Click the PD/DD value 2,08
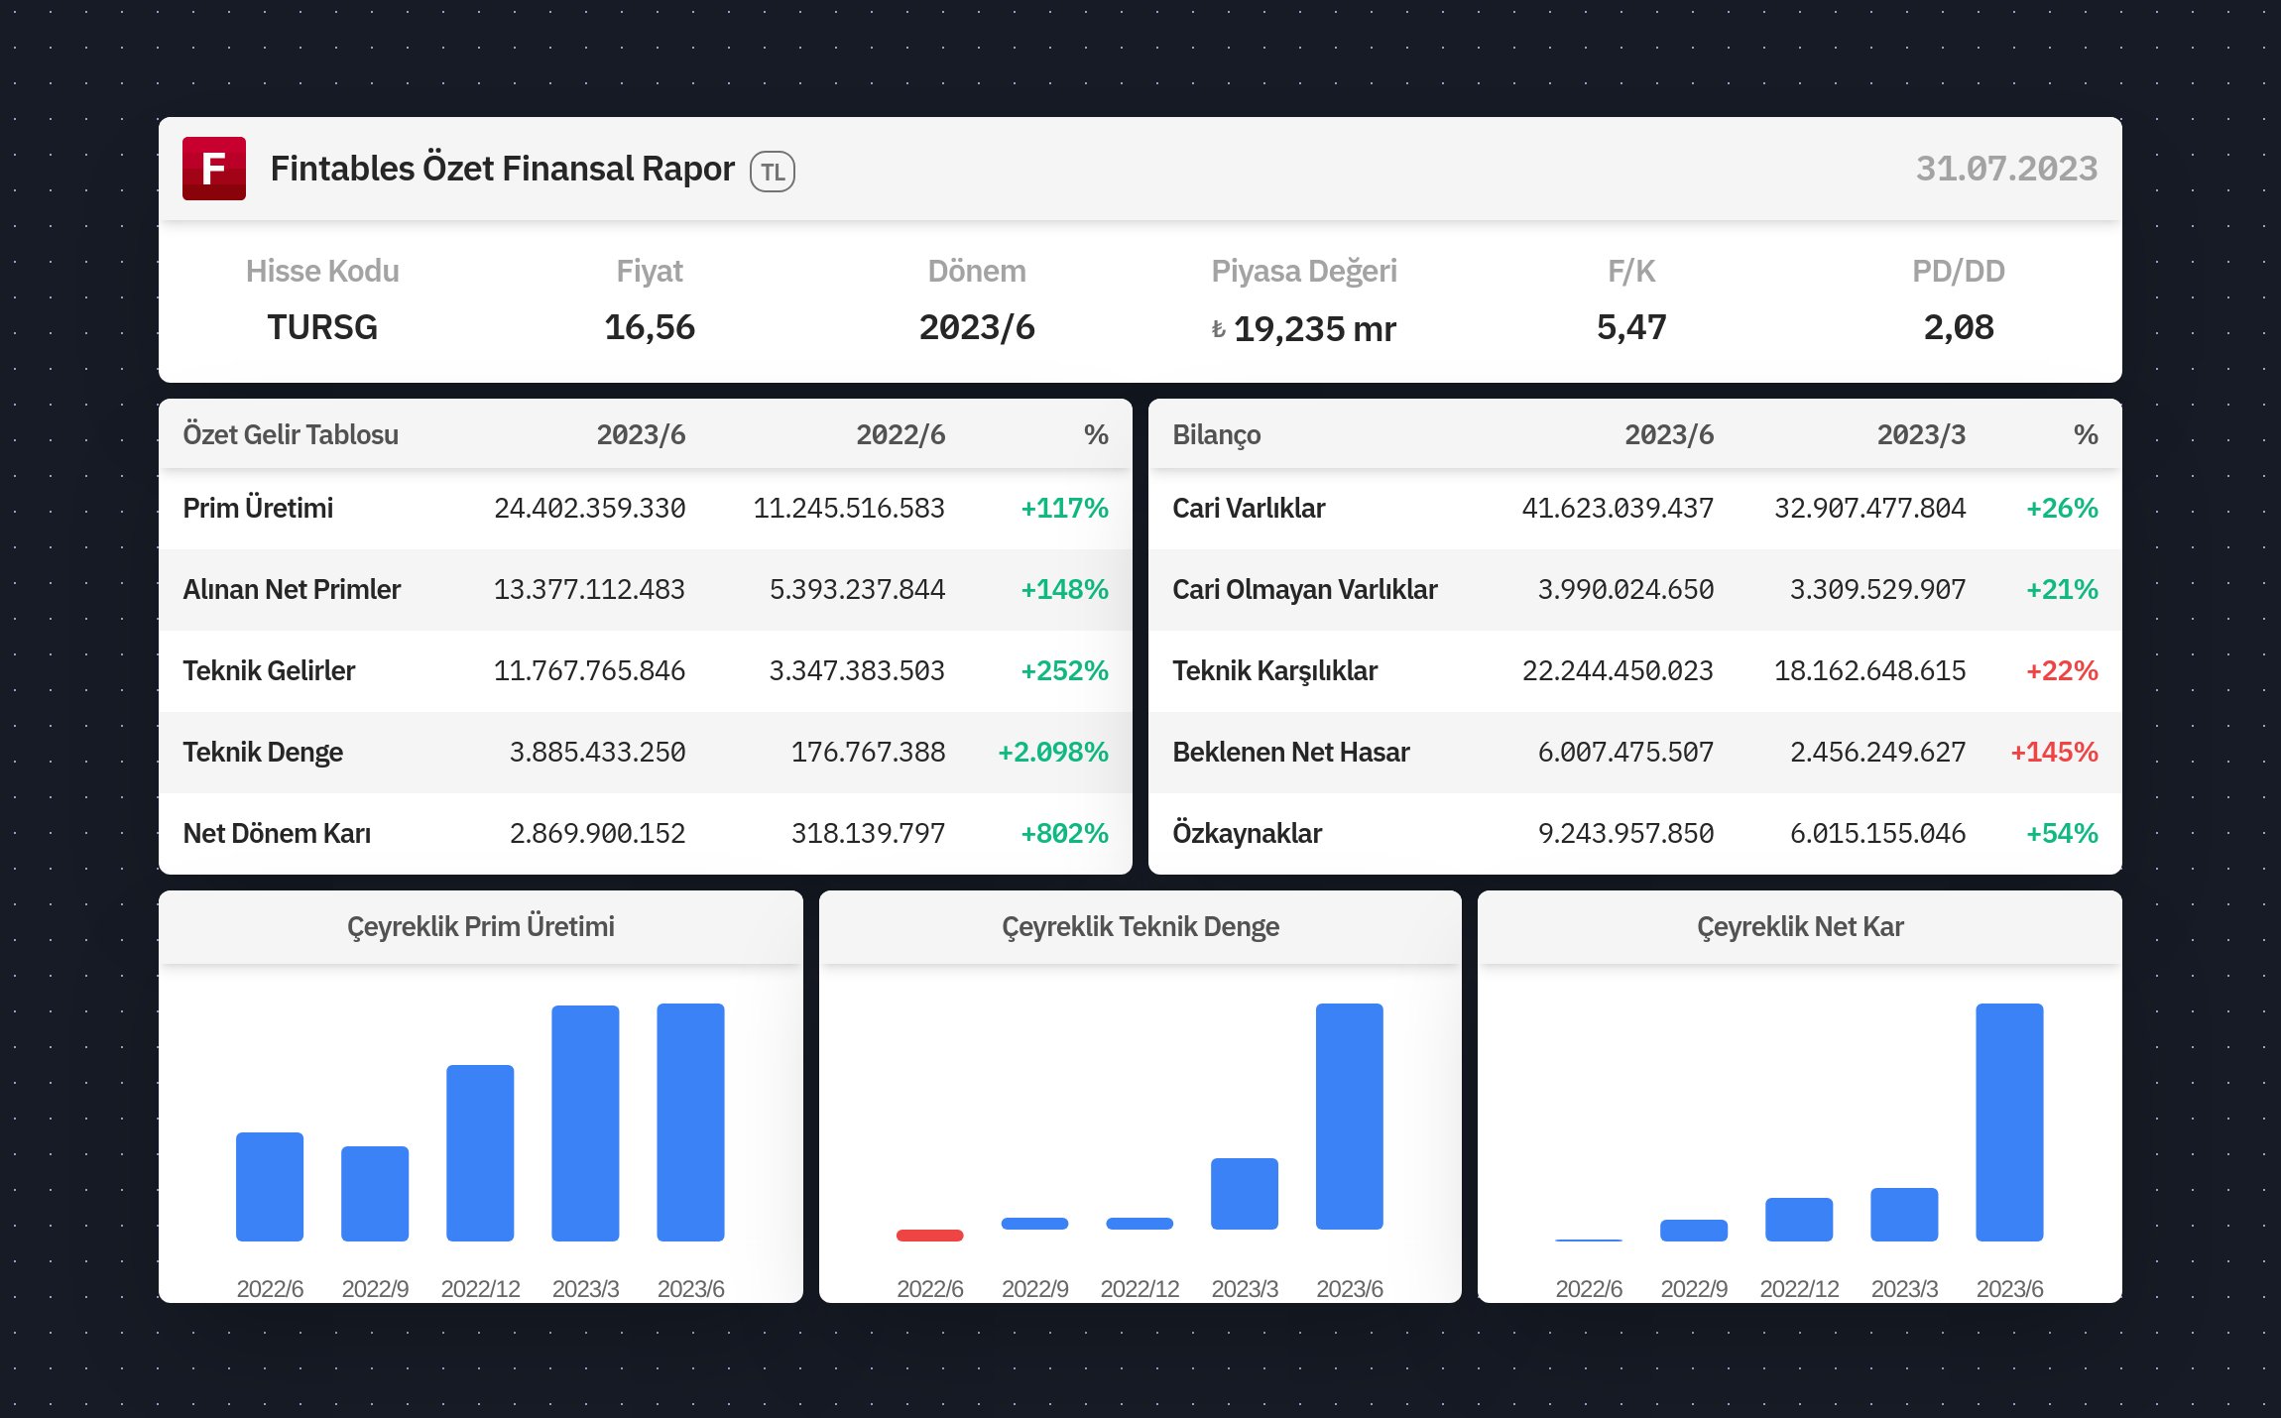Viewport: 2281px width, 1418px height. pyautogui.click(x=1958, y=327)
